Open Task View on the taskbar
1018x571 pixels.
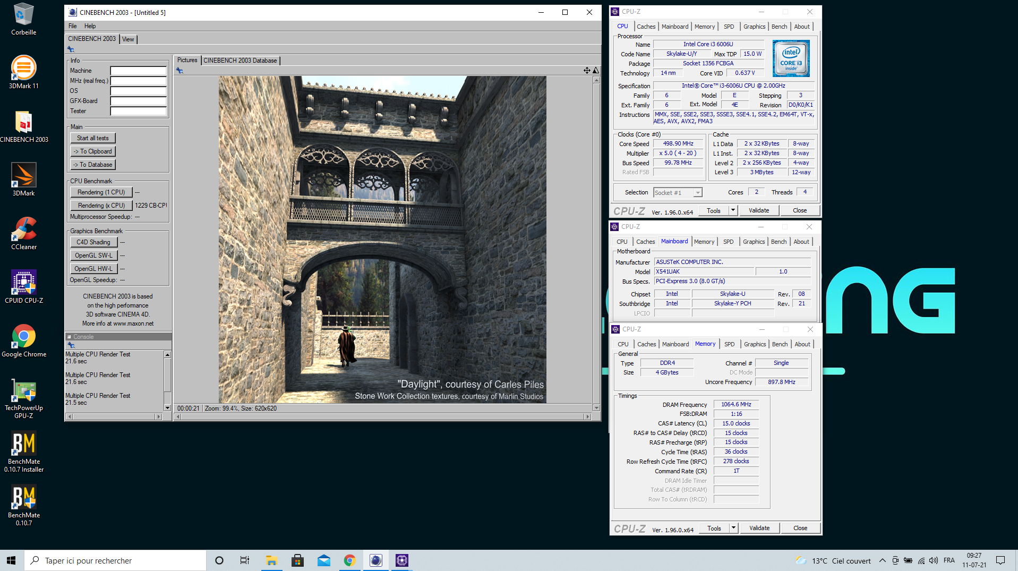point(245,560)
